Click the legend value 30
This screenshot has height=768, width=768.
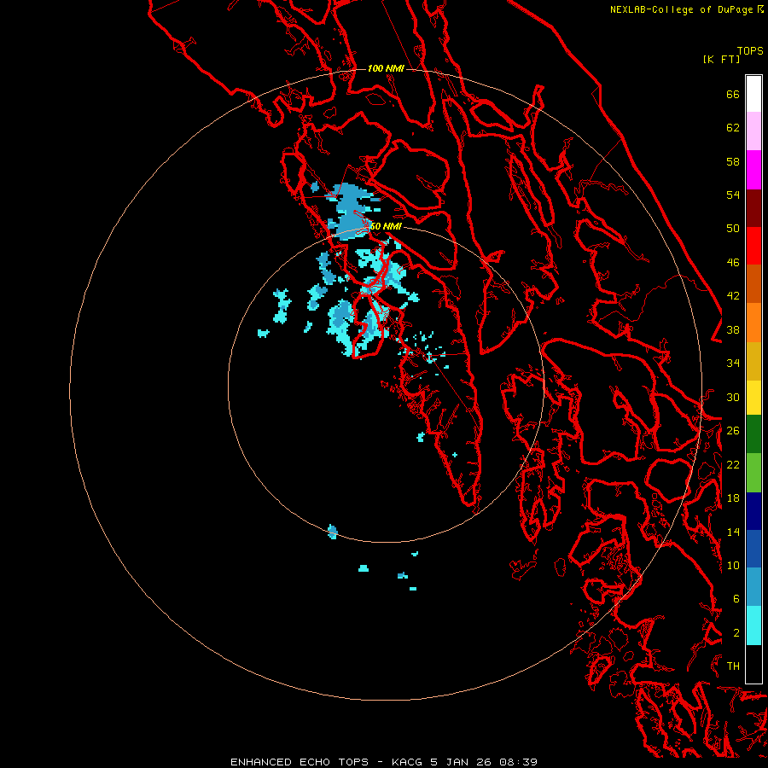(x=733, y=397)
